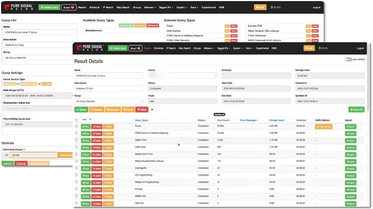
Task: Toggle the auto-refresh switch
Action: (x=348, y=59)
